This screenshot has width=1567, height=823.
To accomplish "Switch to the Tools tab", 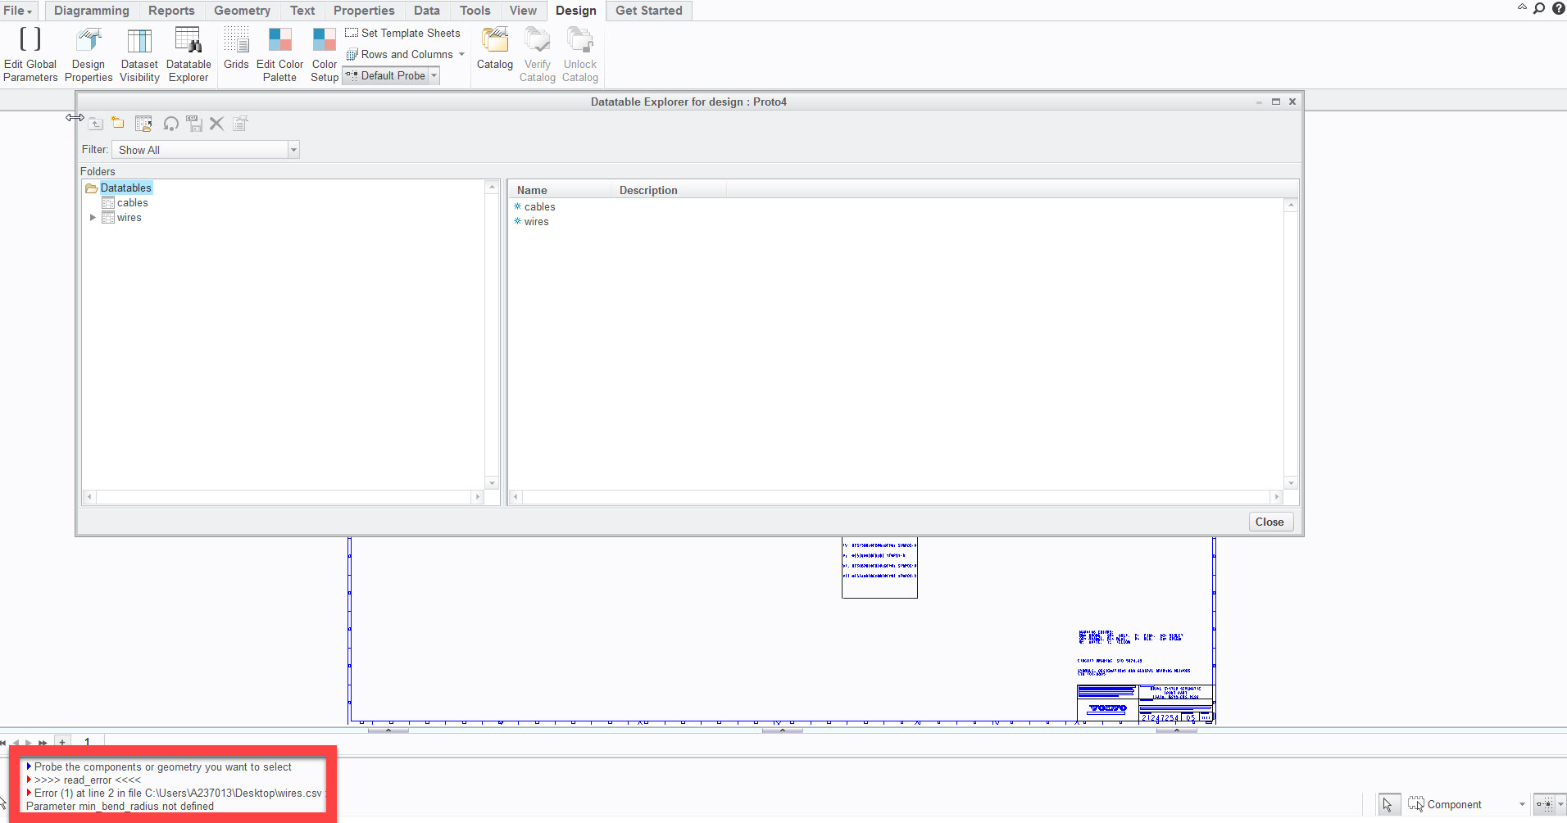I will click(475, 11).
